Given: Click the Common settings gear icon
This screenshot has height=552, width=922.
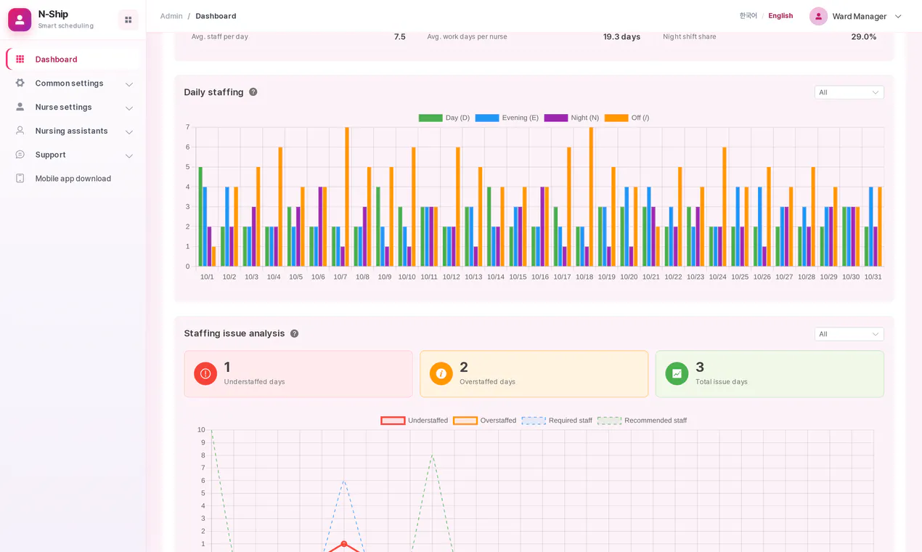Looking at the screenshot, I should coord(20,84).
